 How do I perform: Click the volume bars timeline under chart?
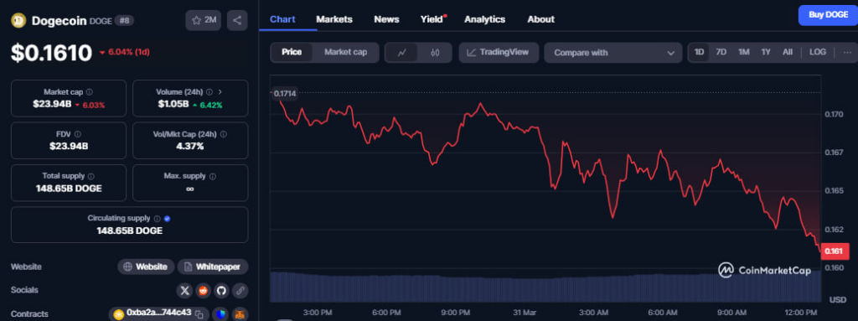tap(545, 287)
